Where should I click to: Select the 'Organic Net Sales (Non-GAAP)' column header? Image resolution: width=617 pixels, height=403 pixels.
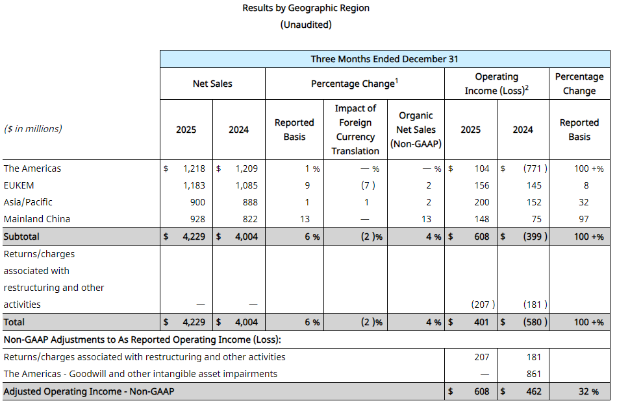[416, 130]
